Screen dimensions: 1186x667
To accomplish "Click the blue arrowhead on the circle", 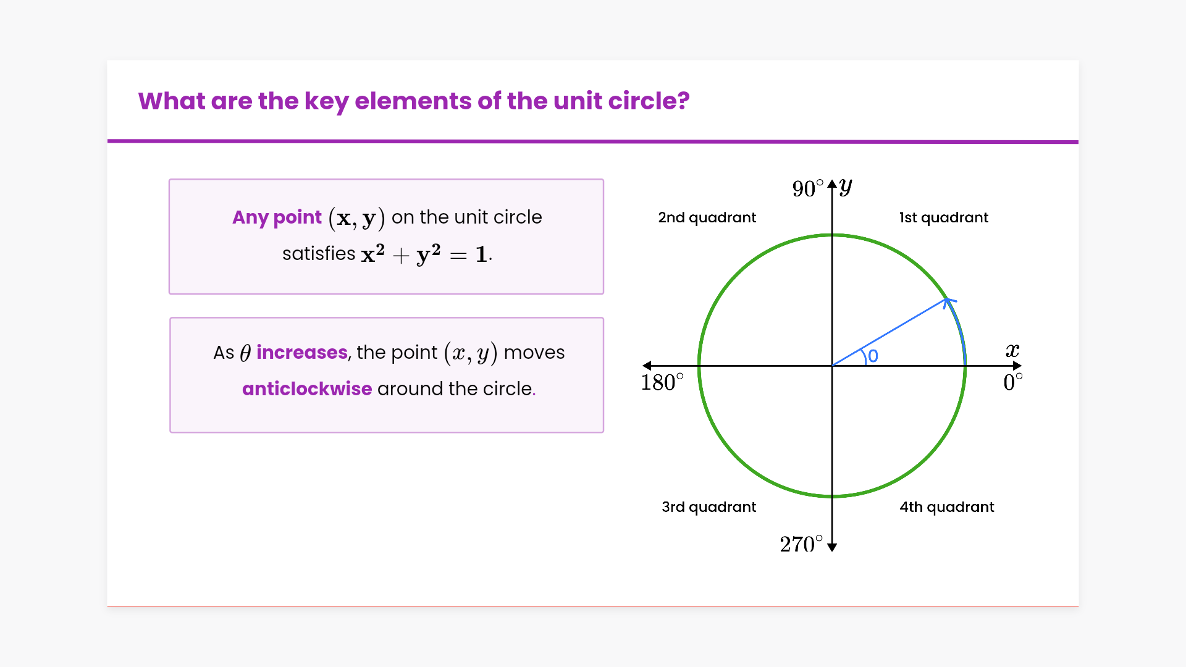I will click(x=949, y=301).
